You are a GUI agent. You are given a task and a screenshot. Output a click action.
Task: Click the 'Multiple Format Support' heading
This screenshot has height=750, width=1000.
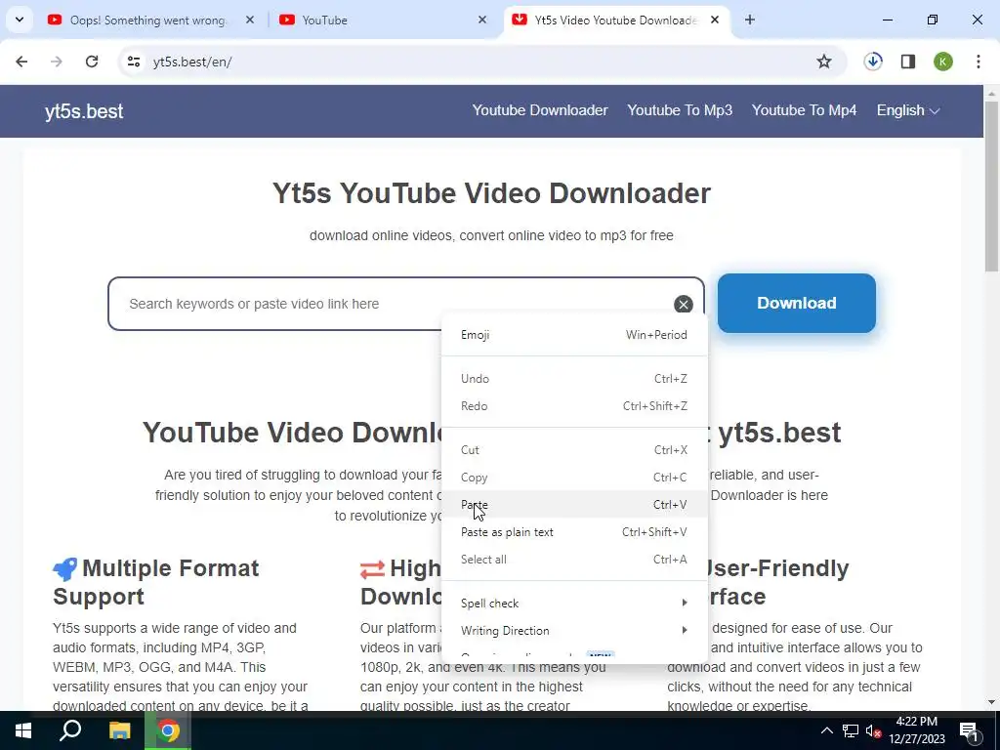coord(156,582)
